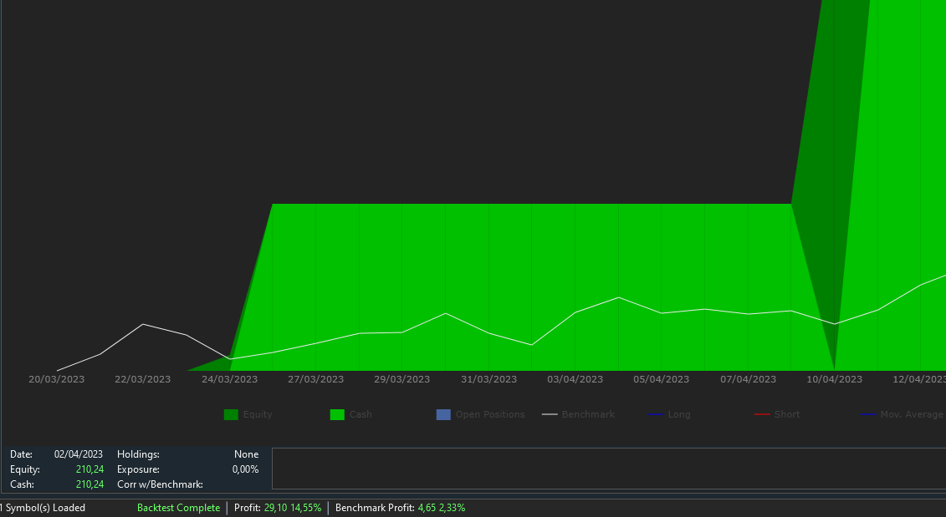Click the blue Open Positions swatch

point(443,414)
